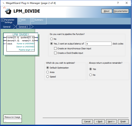Choose Area optimization option
The image size is (132, 126).
coord(47,72)
